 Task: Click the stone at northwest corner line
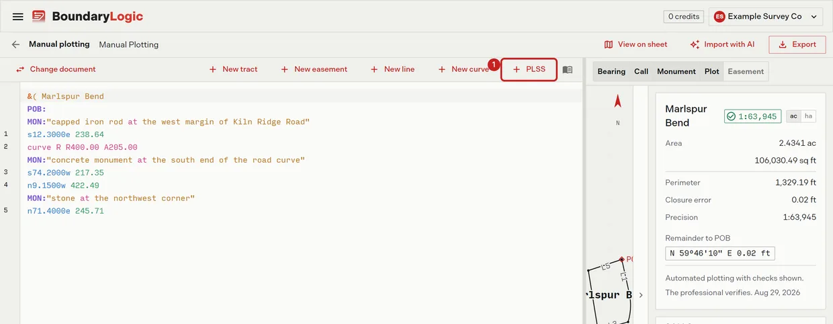click(x=111, y=198)
